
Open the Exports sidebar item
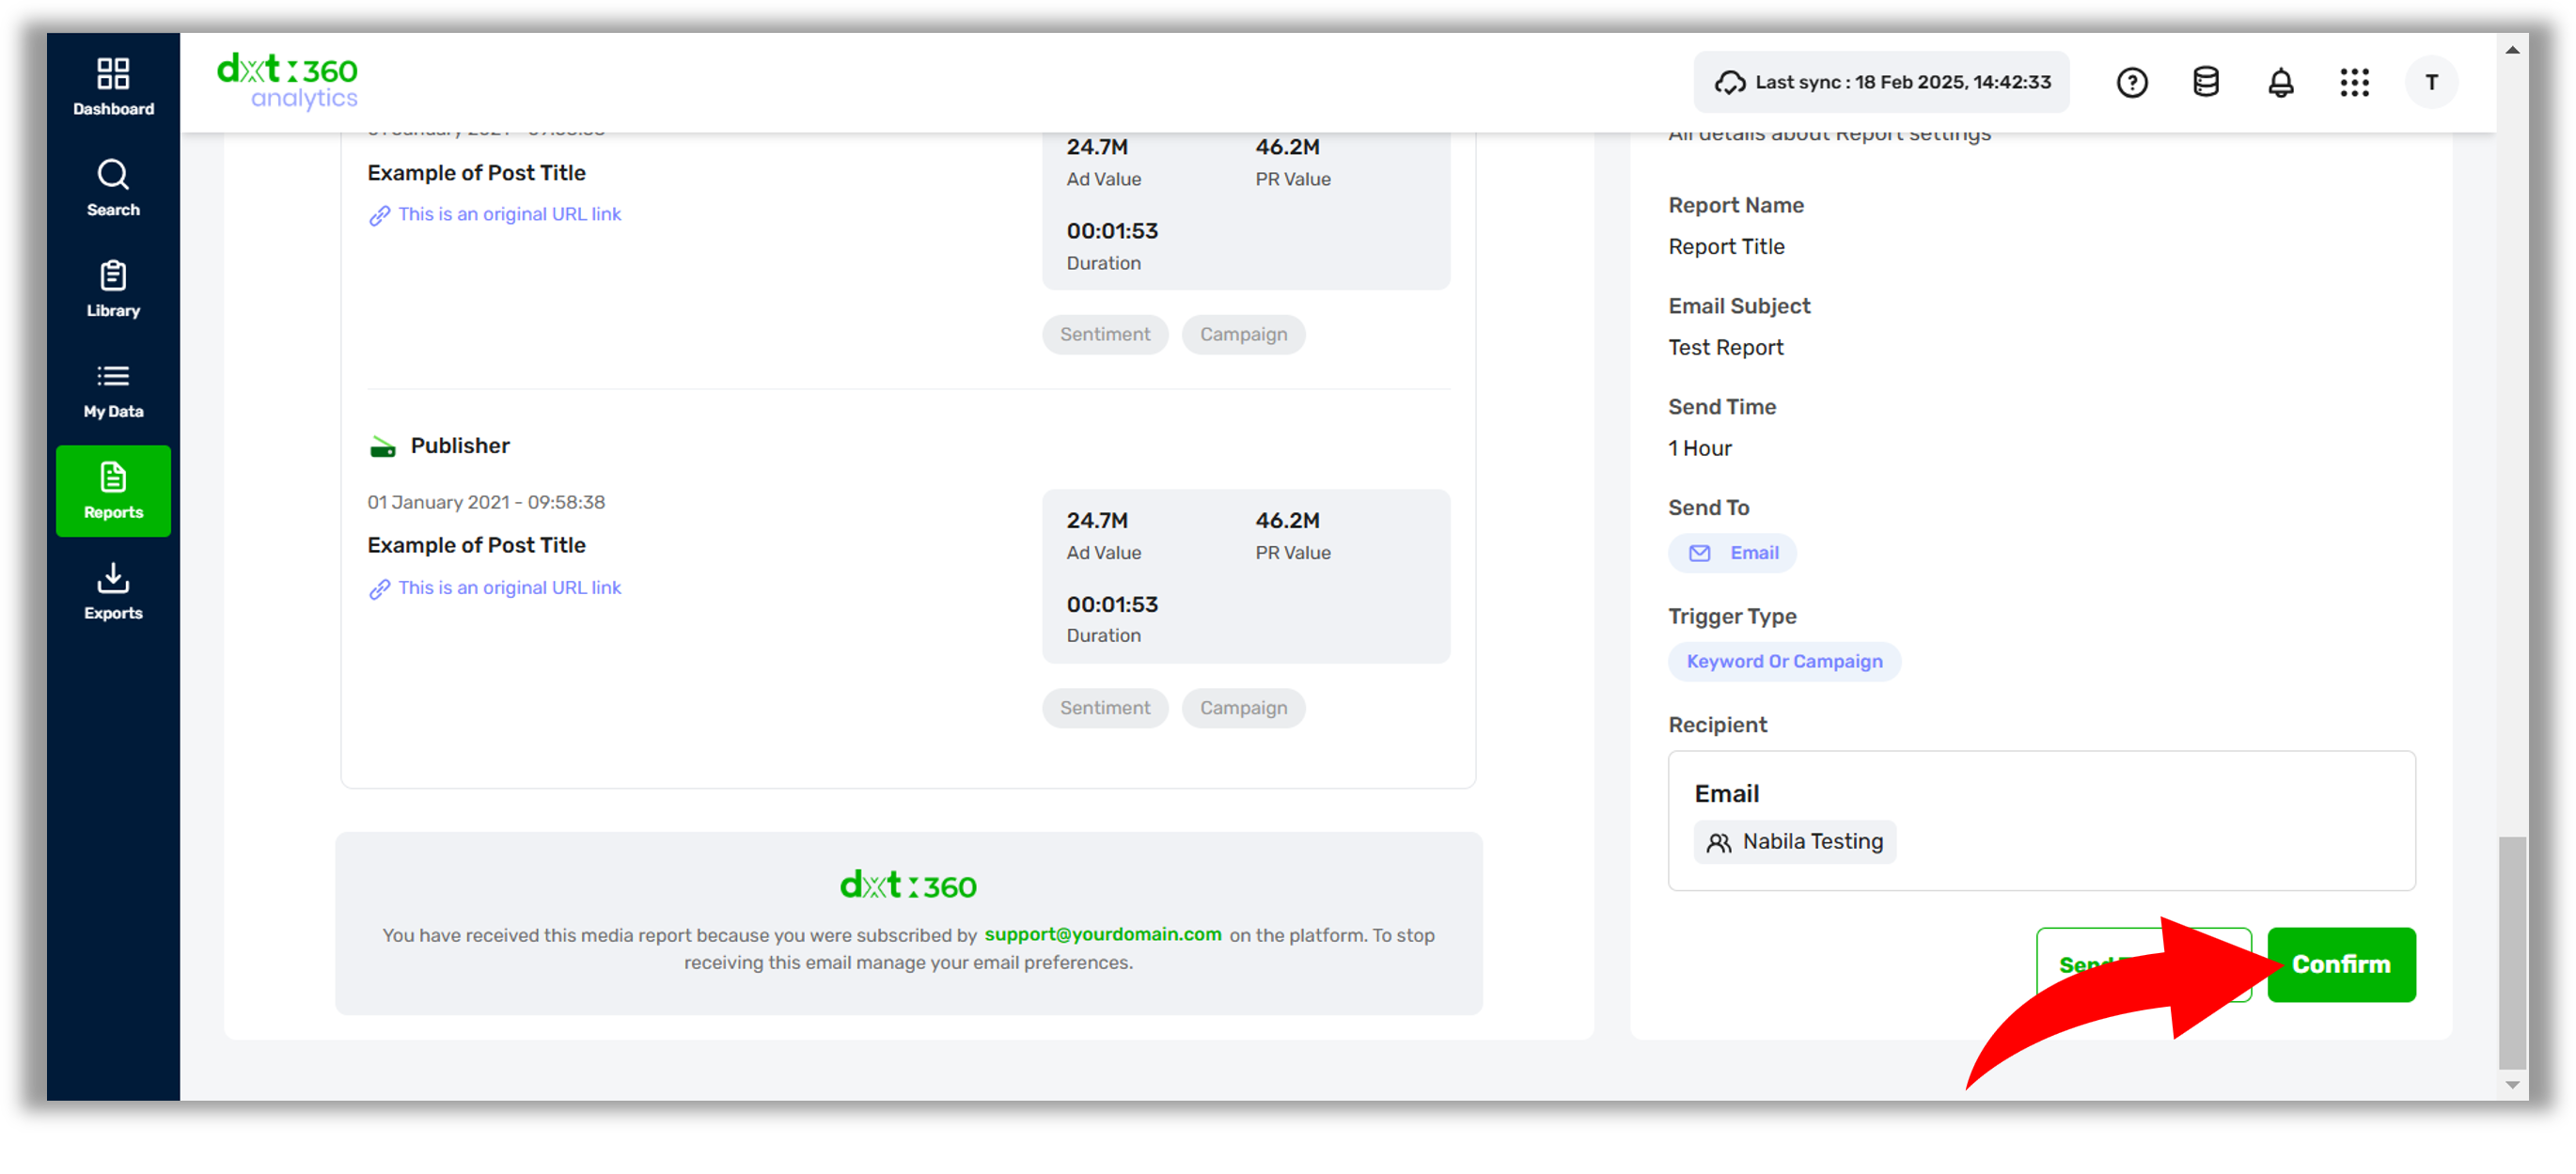pos(113,592)
